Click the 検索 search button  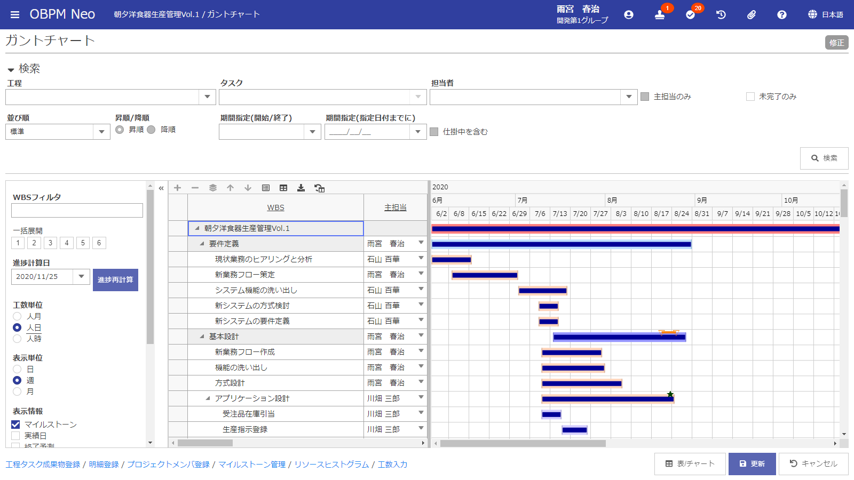824,158
